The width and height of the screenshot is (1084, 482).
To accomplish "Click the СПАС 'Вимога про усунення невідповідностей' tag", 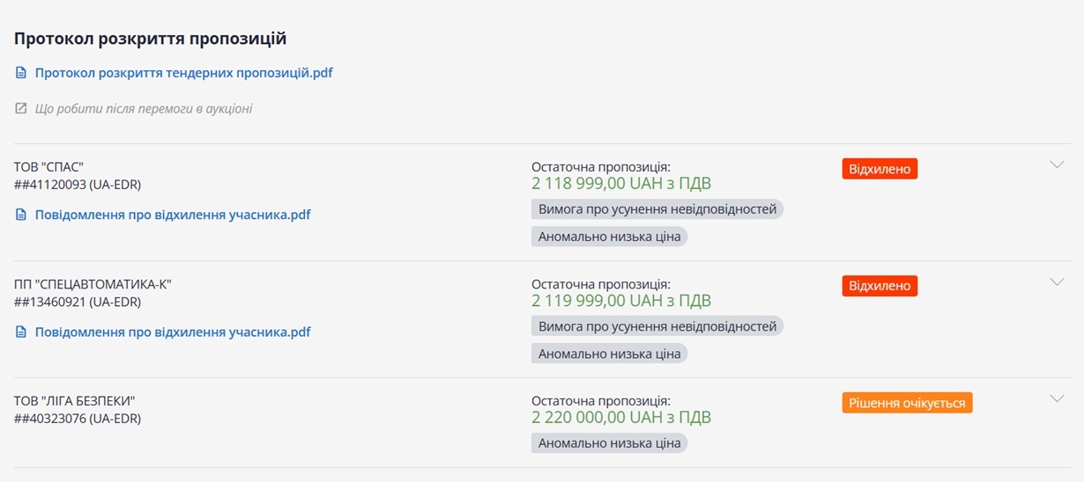I will click(657, 209).
